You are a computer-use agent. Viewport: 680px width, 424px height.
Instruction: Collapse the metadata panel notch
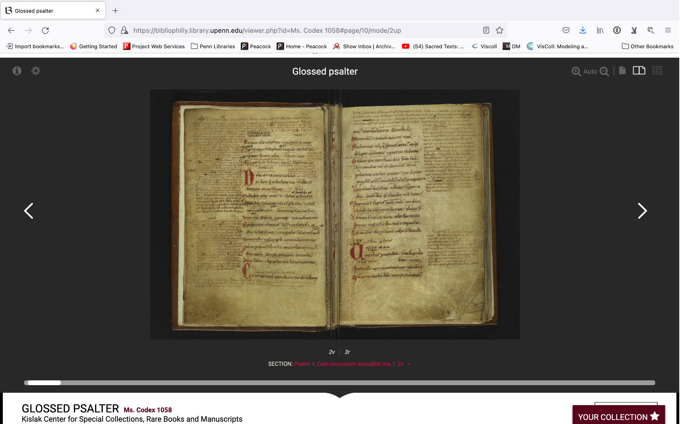[340, 395]
